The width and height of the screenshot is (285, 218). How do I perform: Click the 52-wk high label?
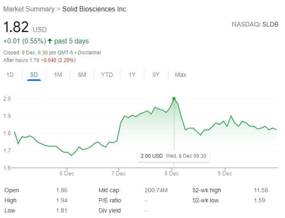[206, 190]
